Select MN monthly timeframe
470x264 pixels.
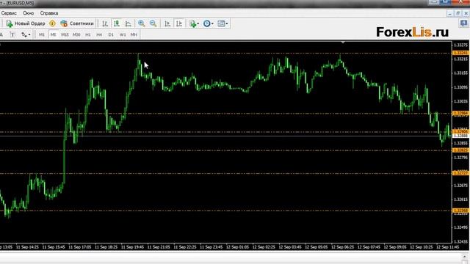tap(134, 34)
